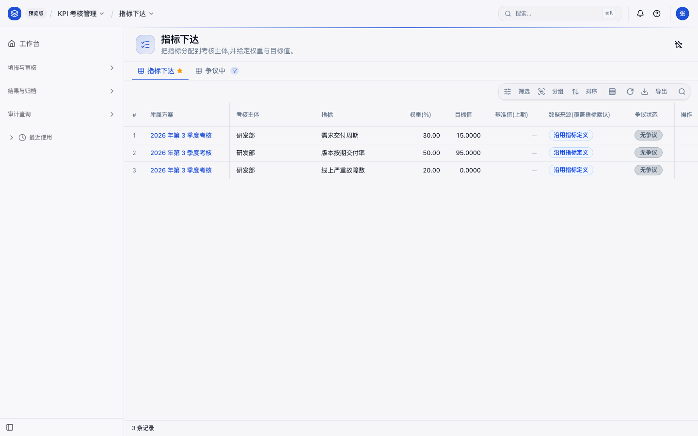
Task: Open the help question mark icon
Action: pyautogui.click(x=657, y=14)
